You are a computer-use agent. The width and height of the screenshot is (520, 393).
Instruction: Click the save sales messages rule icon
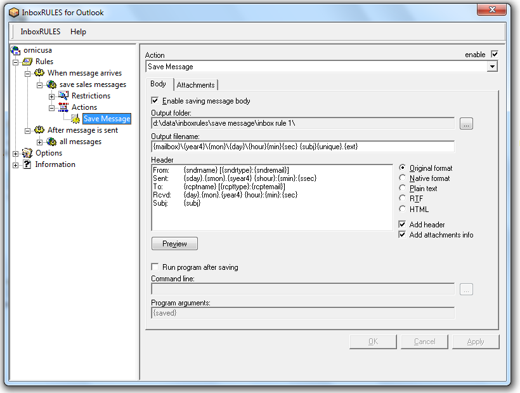coord(51,84)
